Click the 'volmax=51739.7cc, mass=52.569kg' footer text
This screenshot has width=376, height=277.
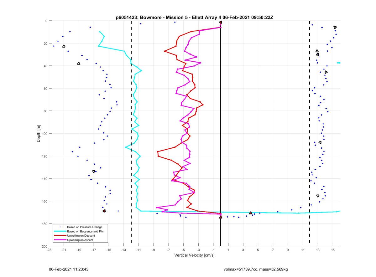click(256, 269)
